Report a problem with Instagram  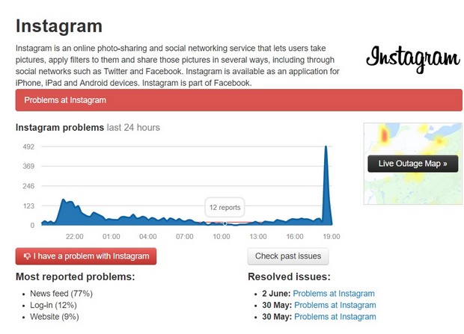tap(86, 256)
